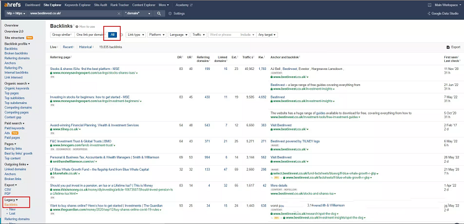The height and width of the screenshot is (224, 464).
Task: Switch to the Recent backlinks tab
Action: click(x=68, y=47)
